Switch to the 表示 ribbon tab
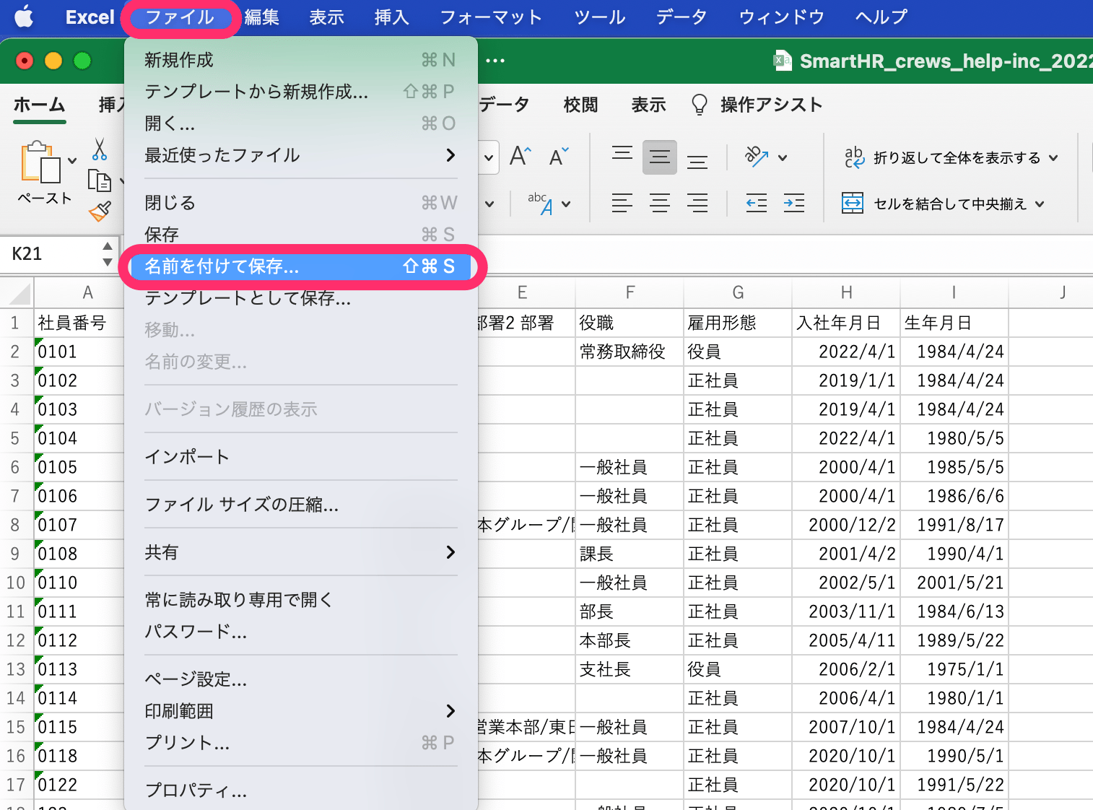The height and width of the screenshot is (810, 1093). point(648,105)
